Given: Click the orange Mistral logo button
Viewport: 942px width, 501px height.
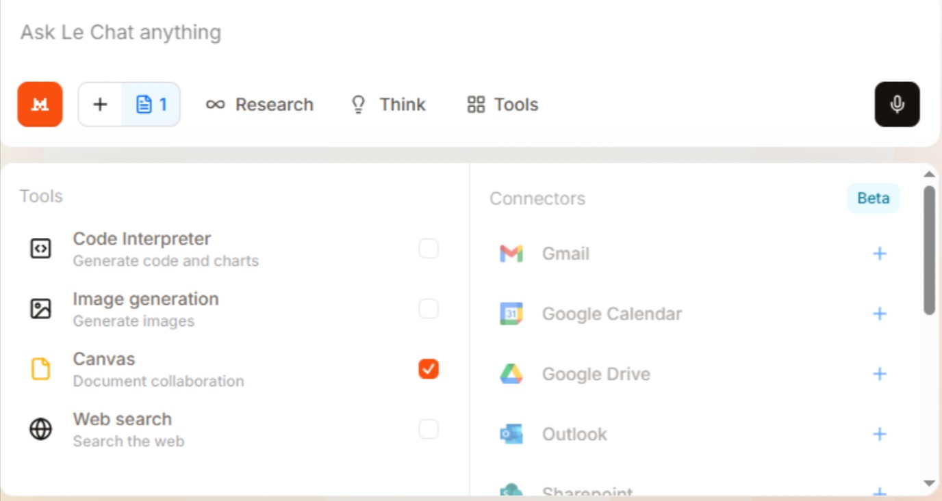Looking at the screenshot, I should point(40,105).
